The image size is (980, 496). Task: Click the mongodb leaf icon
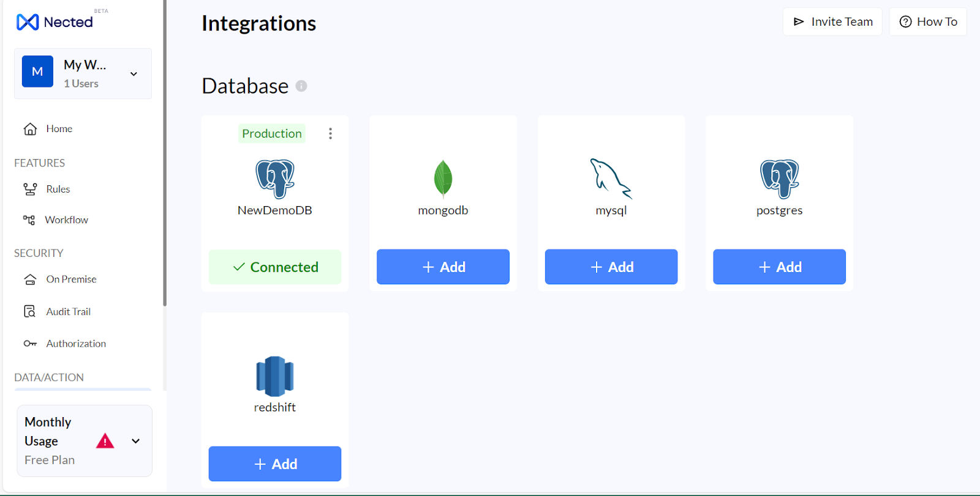(443, 179)
